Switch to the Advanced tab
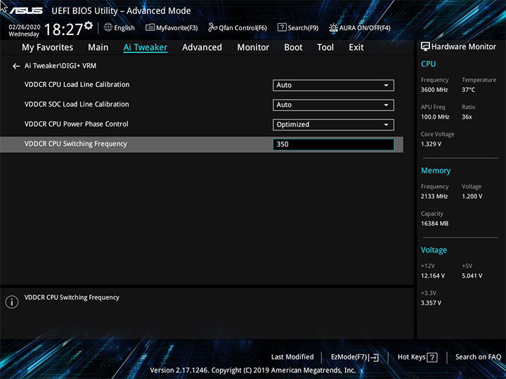Viewport: 506px width, 379px height. coord(202,48)
